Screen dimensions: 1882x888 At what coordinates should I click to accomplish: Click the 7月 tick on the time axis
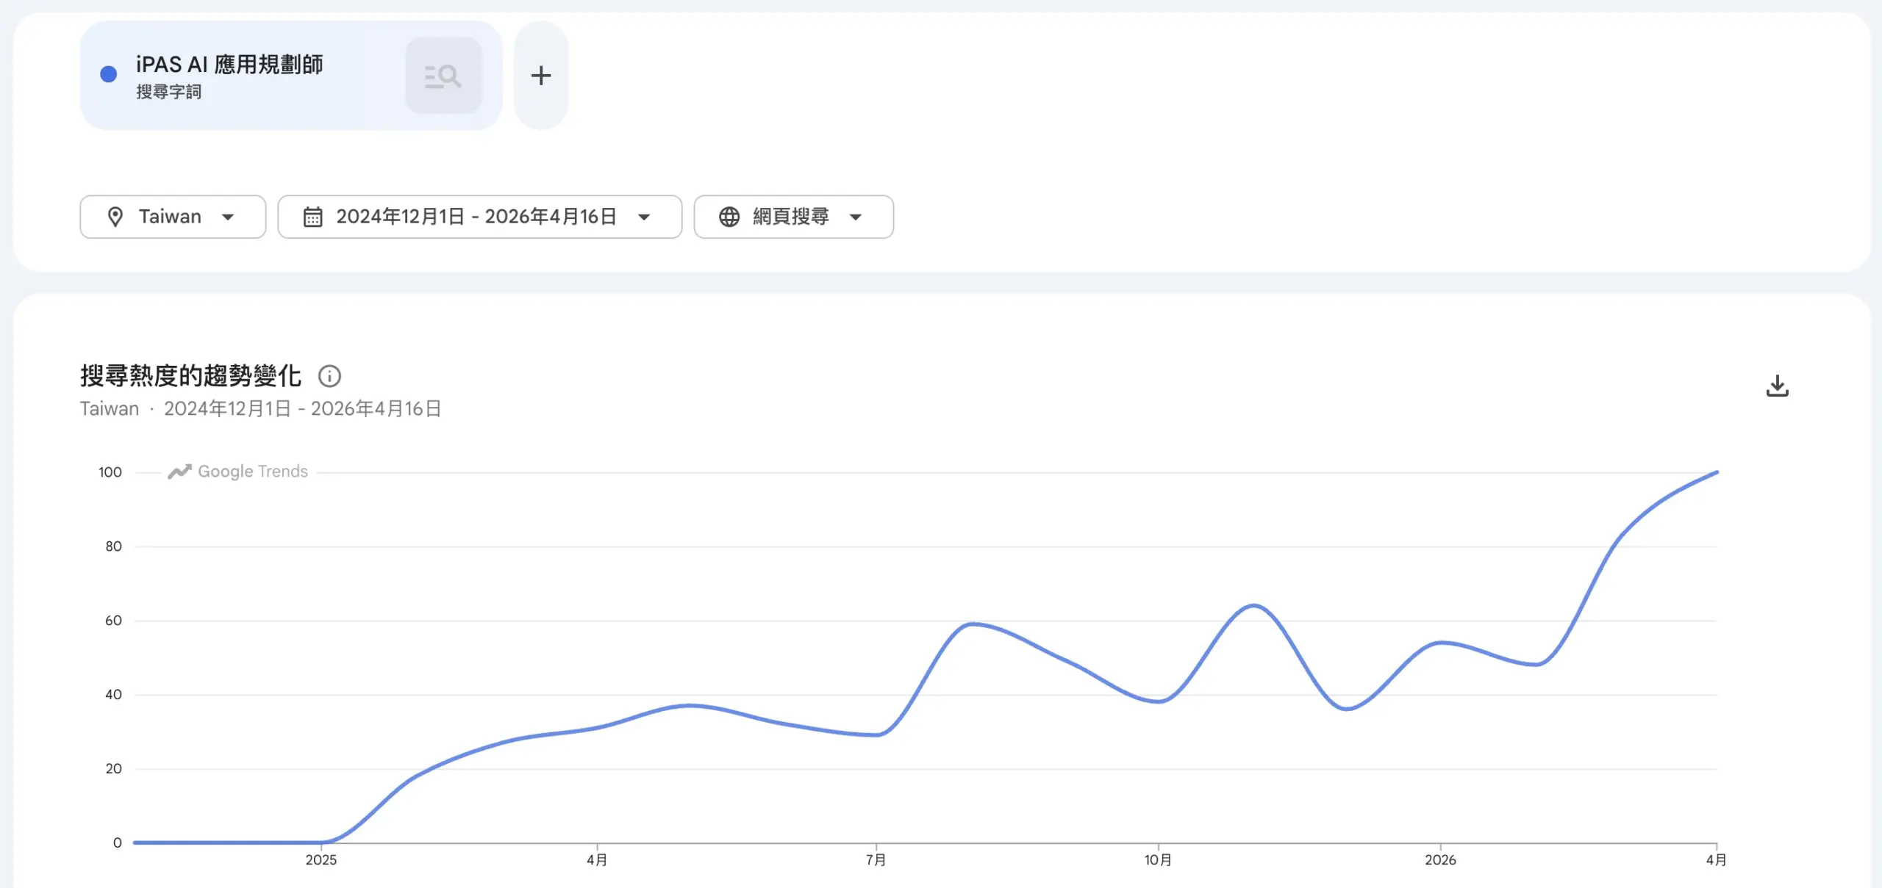(x=876, y=859)
